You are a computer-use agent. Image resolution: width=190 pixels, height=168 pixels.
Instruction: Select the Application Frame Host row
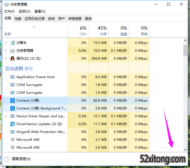(x=76, y=77)
